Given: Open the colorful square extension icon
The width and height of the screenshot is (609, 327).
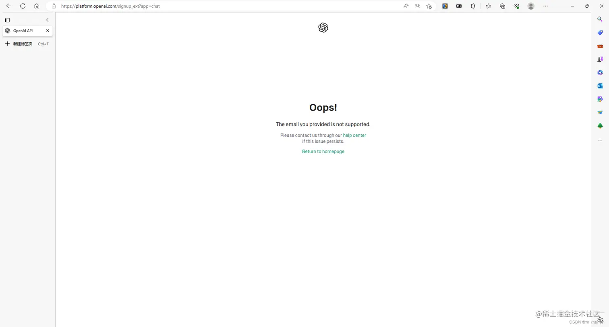Looking at the screenshot, I should (445, 6).
